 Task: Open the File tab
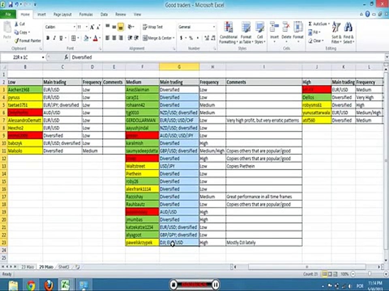8,15
